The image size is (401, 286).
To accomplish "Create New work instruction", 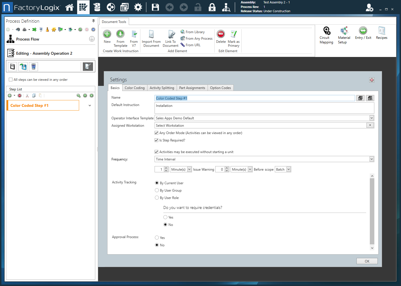I will [107, 34].
